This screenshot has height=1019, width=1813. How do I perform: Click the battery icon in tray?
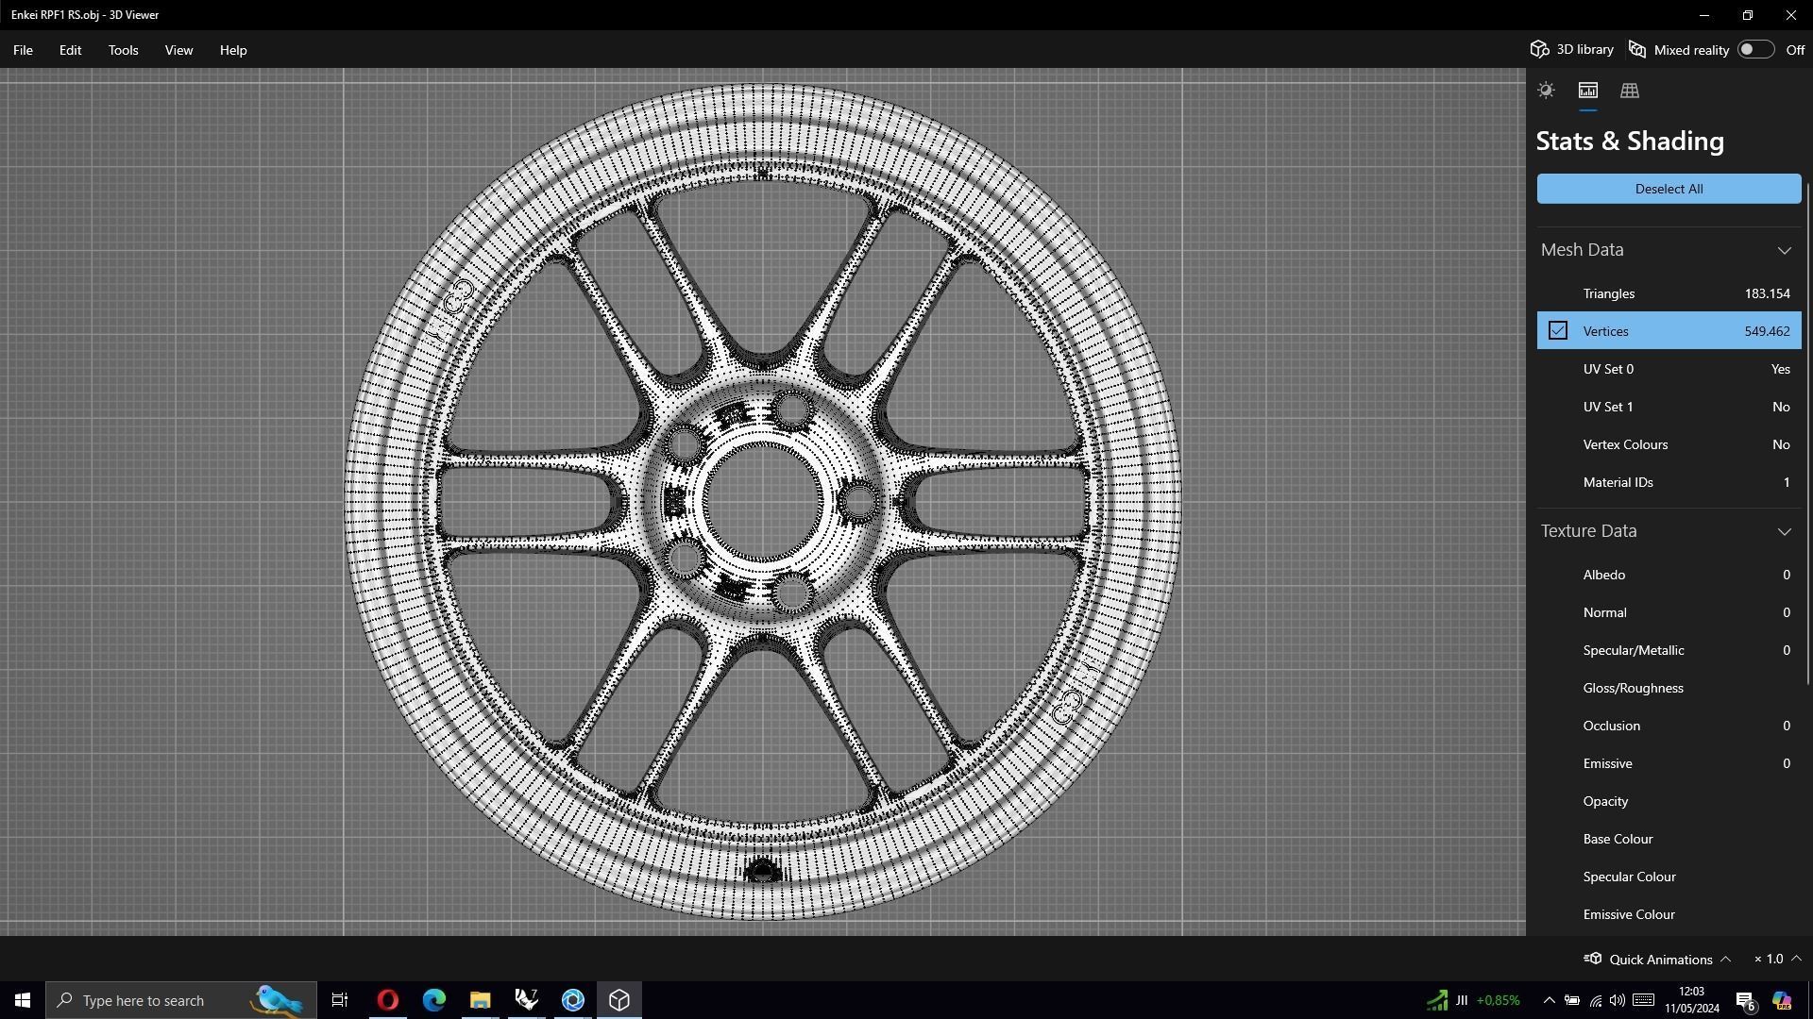[1572, 1000]
